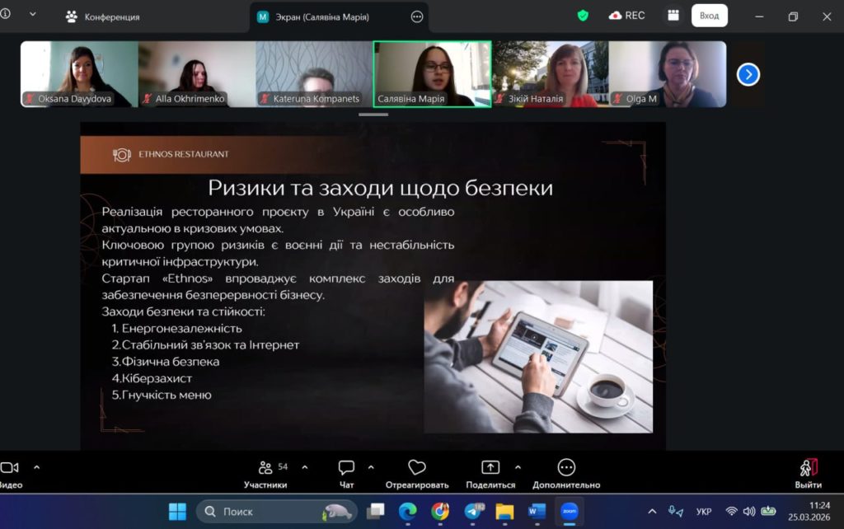Select Зікій Наталія video thumbnail

tap(550, 74)
